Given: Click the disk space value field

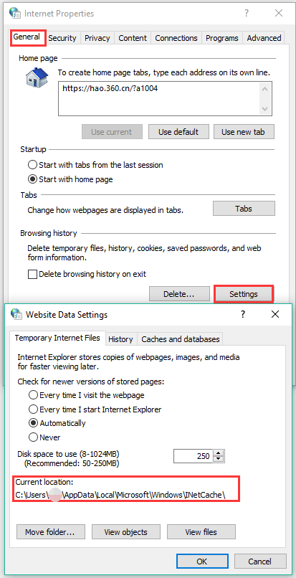Looking at the screenshot, I should click(x=194, y=456).
